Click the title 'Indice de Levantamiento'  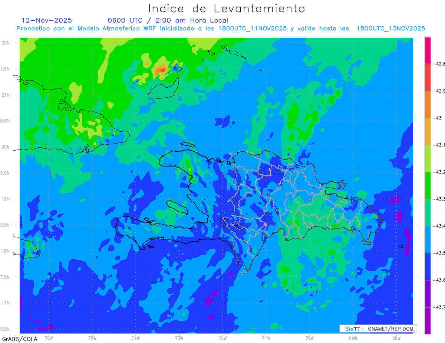[227, 8]
